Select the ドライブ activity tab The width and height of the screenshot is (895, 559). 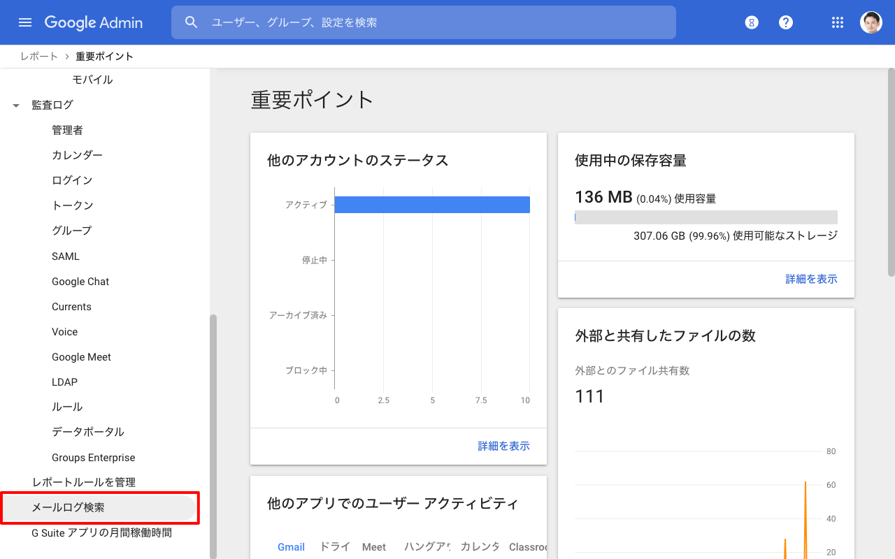(335, 547)
